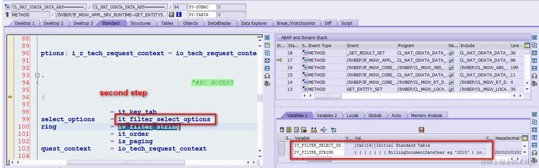The image size is (539, 168).
Task: Switch to the Desktop 1 tab
Action: [x=25, y=23]
